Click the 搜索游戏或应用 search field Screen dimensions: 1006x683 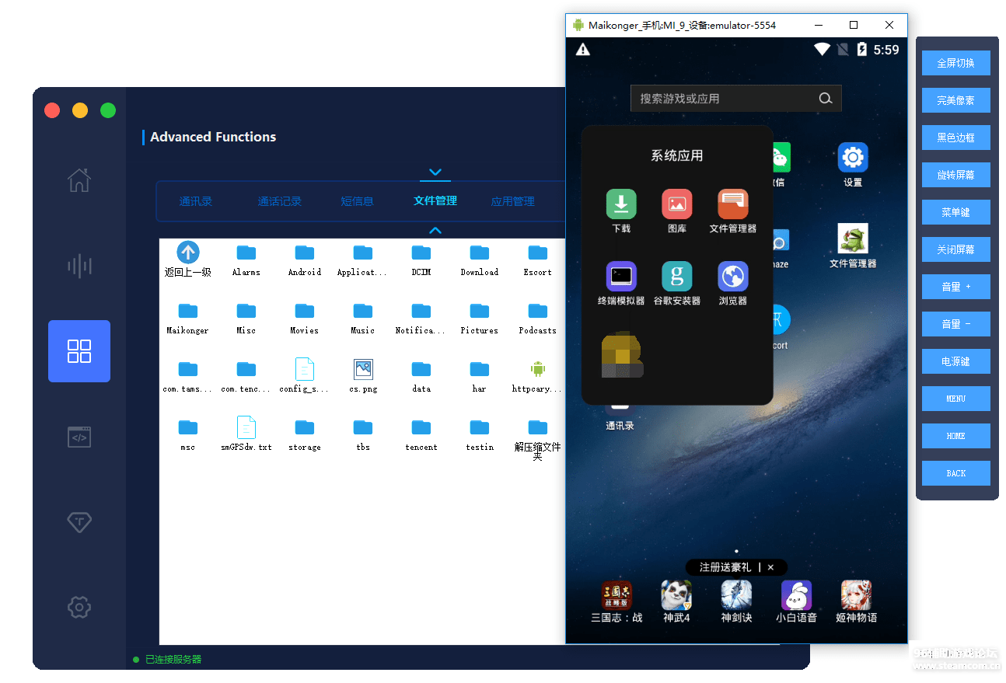point(723,99)
